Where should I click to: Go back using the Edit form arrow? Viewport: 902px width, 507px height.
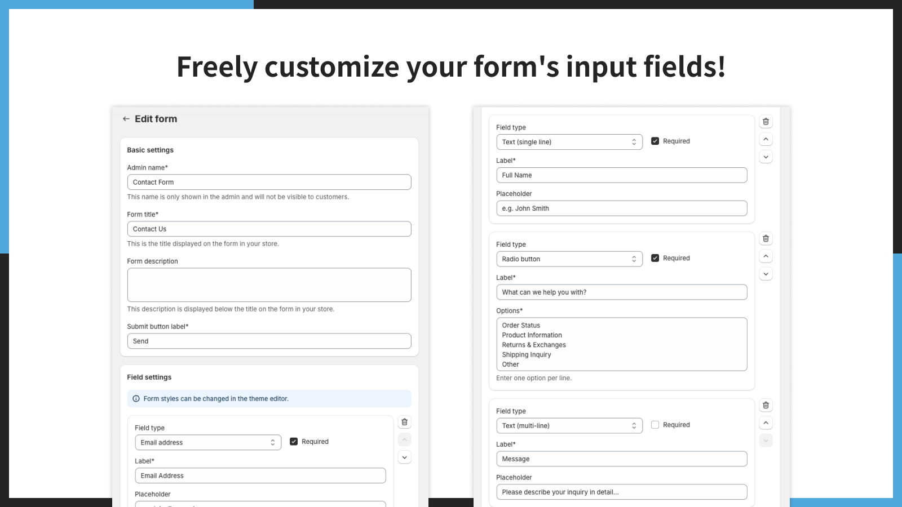click(126, 119)
